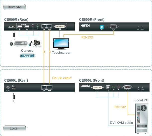Select the console keyboard icon

pyautogui.click(x=21, y=44)
